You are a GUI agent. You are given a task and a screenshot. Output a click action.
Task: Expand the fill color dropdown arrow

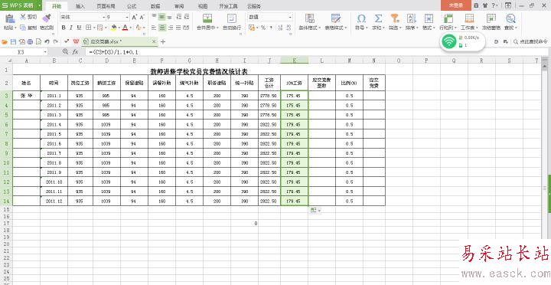[x=119, y=28]
